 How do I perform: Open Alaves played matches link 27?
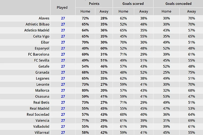click(63, 18)
